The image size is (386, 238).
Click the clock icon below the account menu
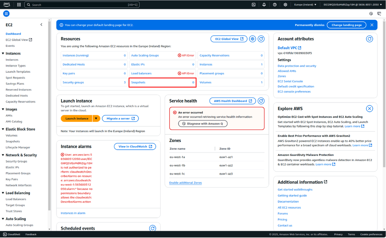click(371, 14)
